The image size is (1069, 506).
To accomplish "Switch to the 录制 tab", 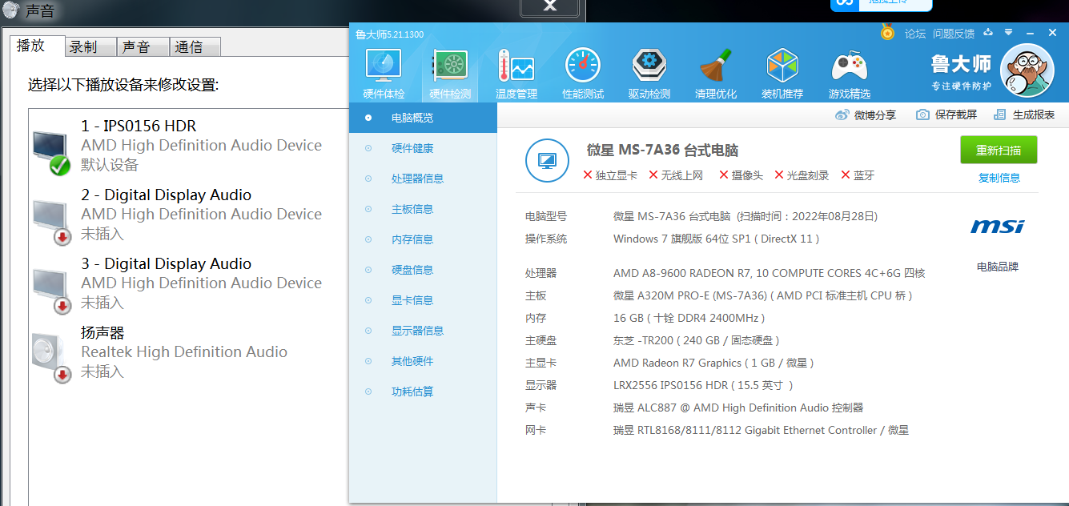I will click(83, 47).
